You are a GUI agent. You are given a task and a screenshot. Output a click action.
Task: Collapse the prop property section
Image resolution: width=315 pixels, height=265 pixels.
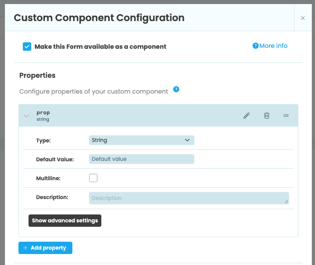coord(26,116)
